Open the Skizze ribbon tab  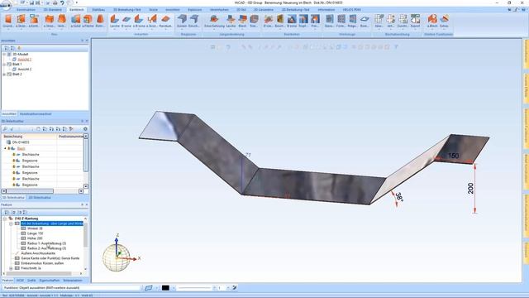[153, 10]
